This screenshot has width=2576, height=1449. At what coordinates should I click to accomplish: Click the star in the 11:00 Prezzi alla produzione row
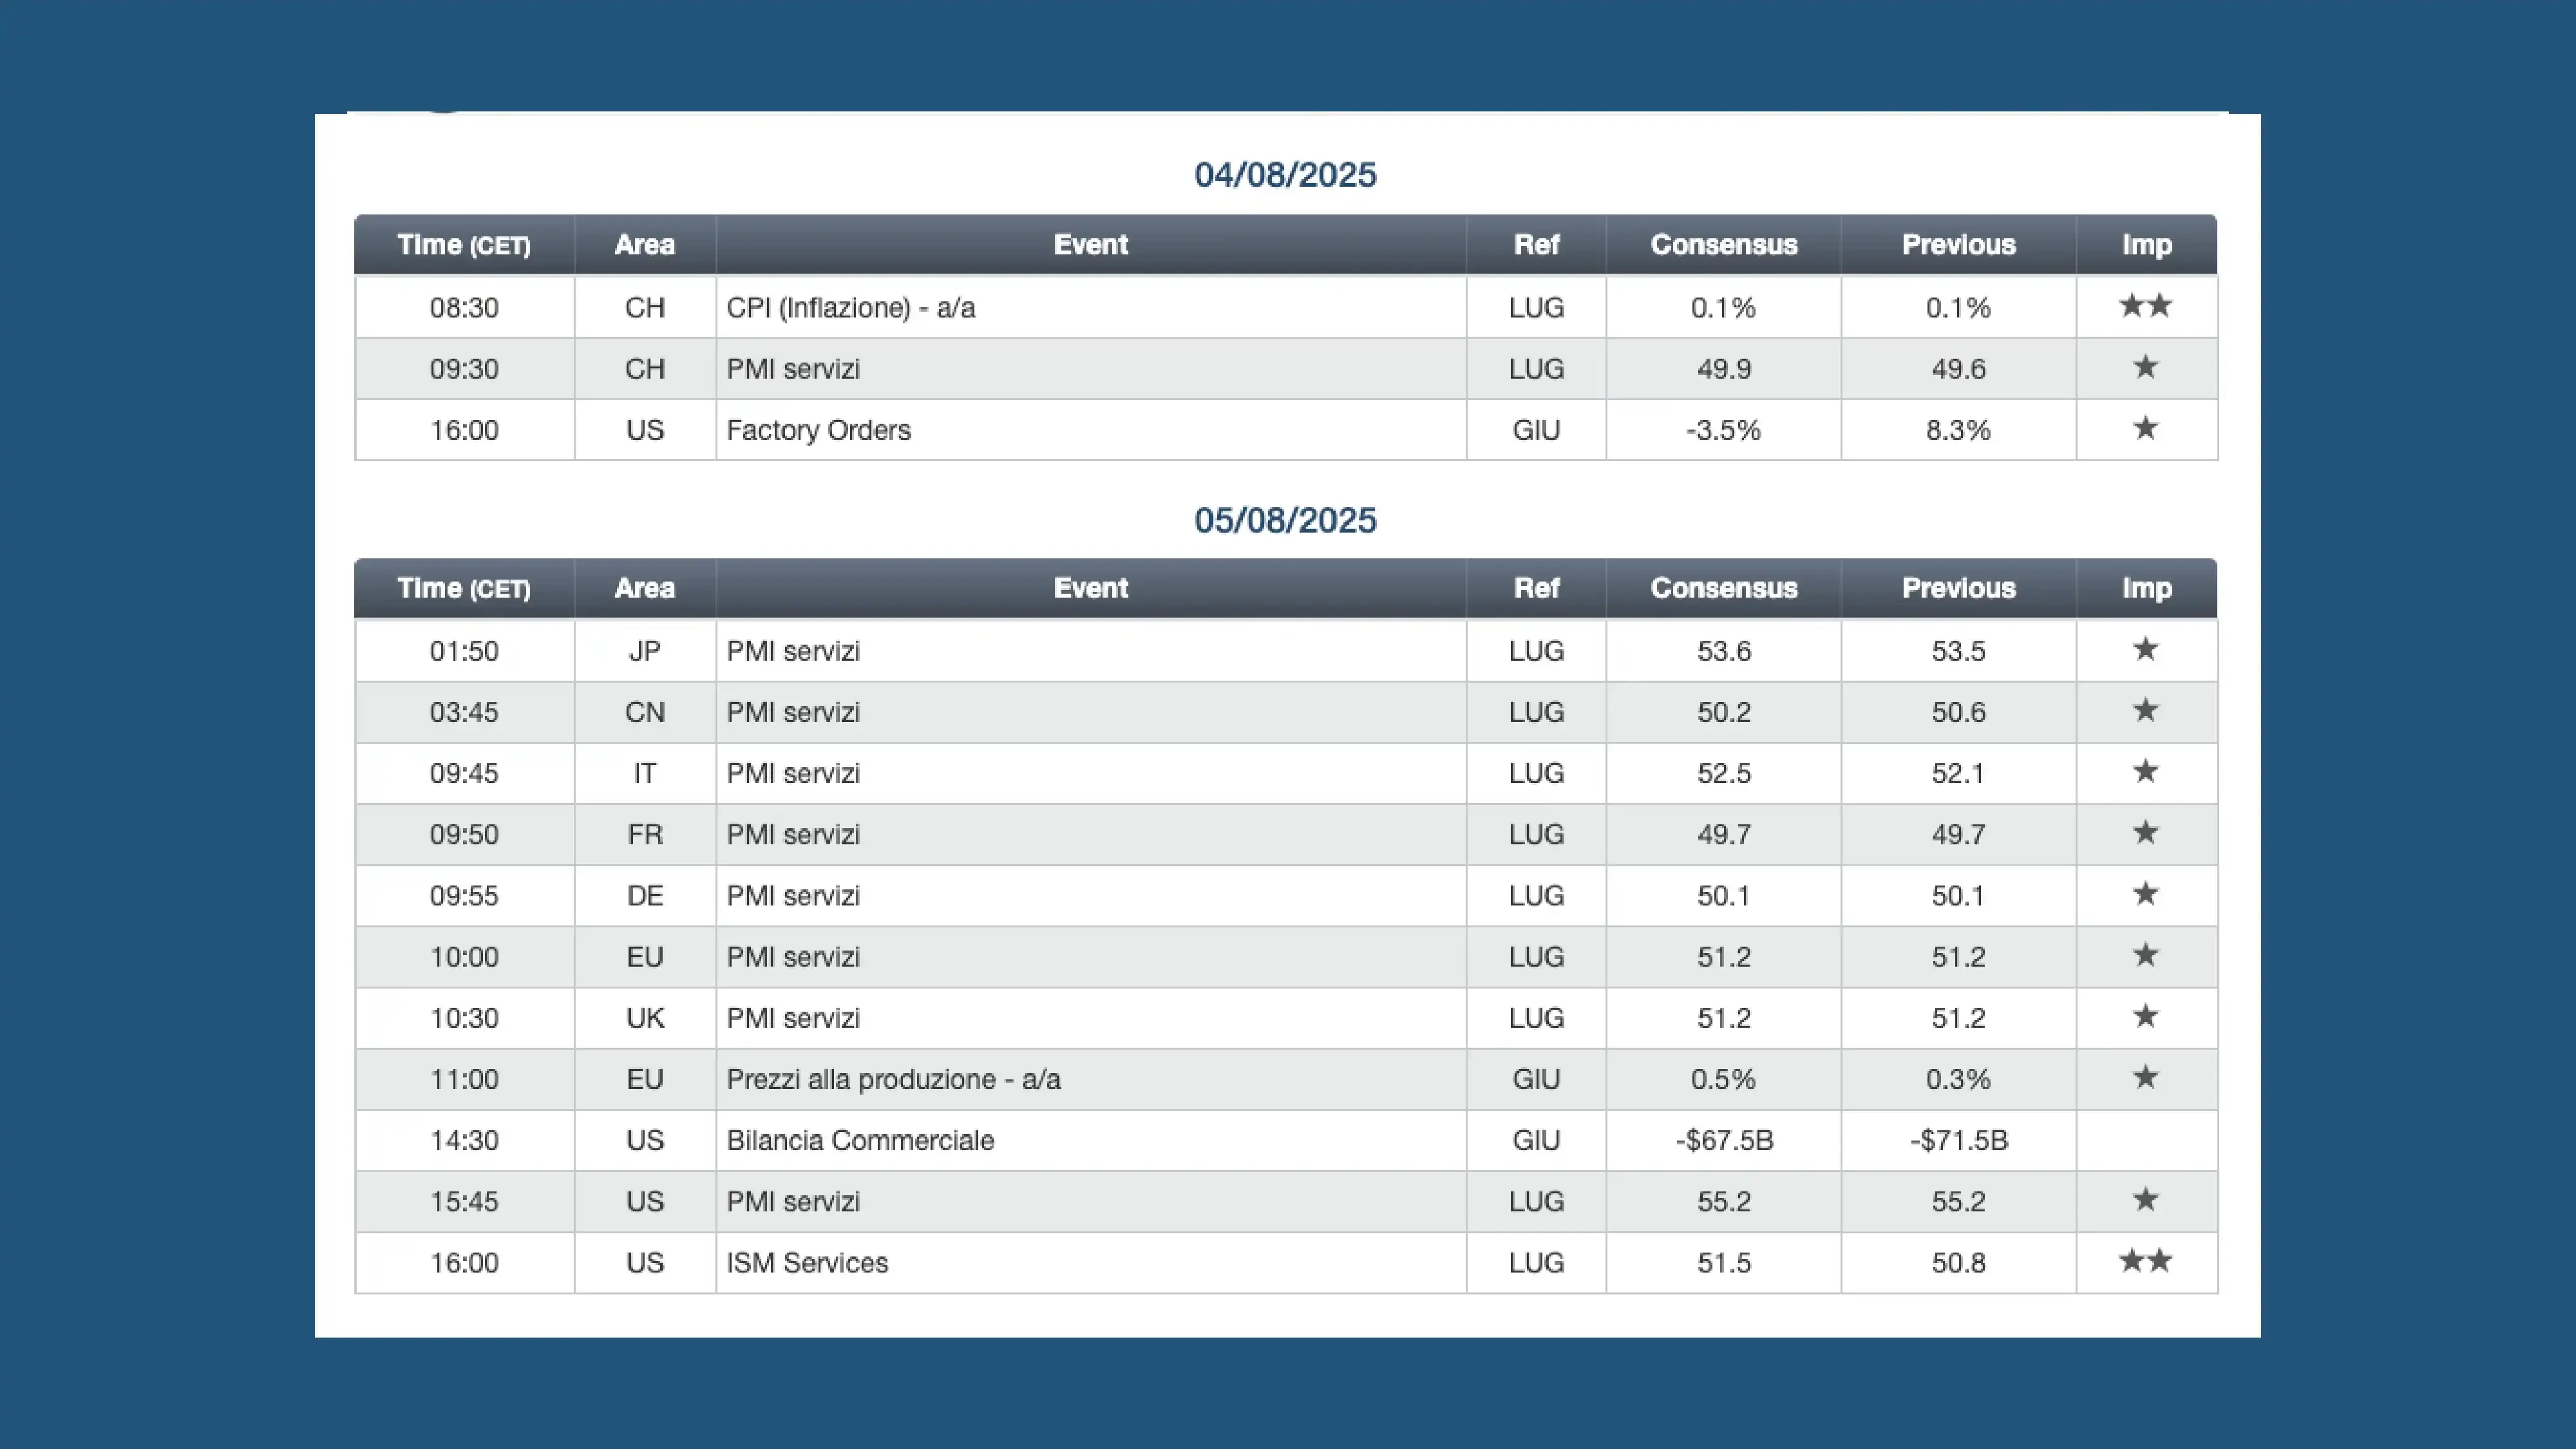click(x=2145, y=1078)
